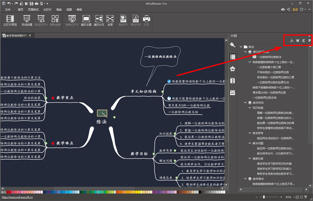The image size is (313, 201).
Task: Adjust the zoom slider handle
Action: pyautogui.click(x=264, y=197)
